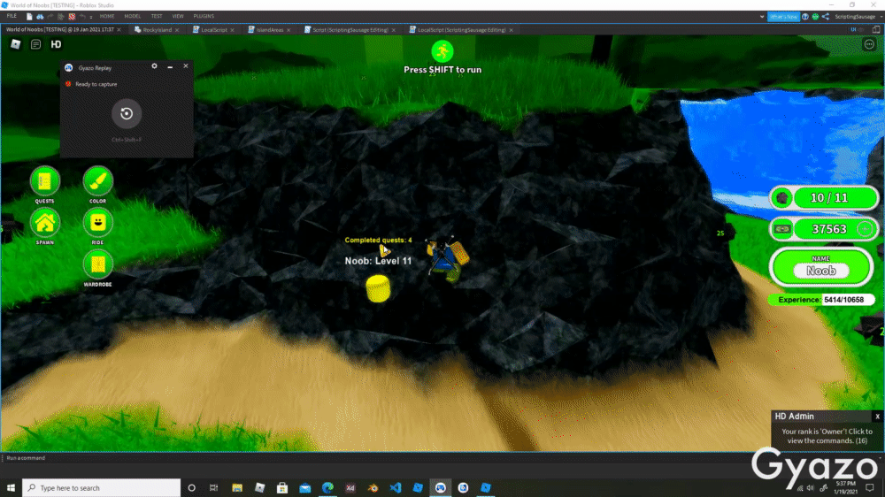Close the IslandAreas tab

point(289,30)
